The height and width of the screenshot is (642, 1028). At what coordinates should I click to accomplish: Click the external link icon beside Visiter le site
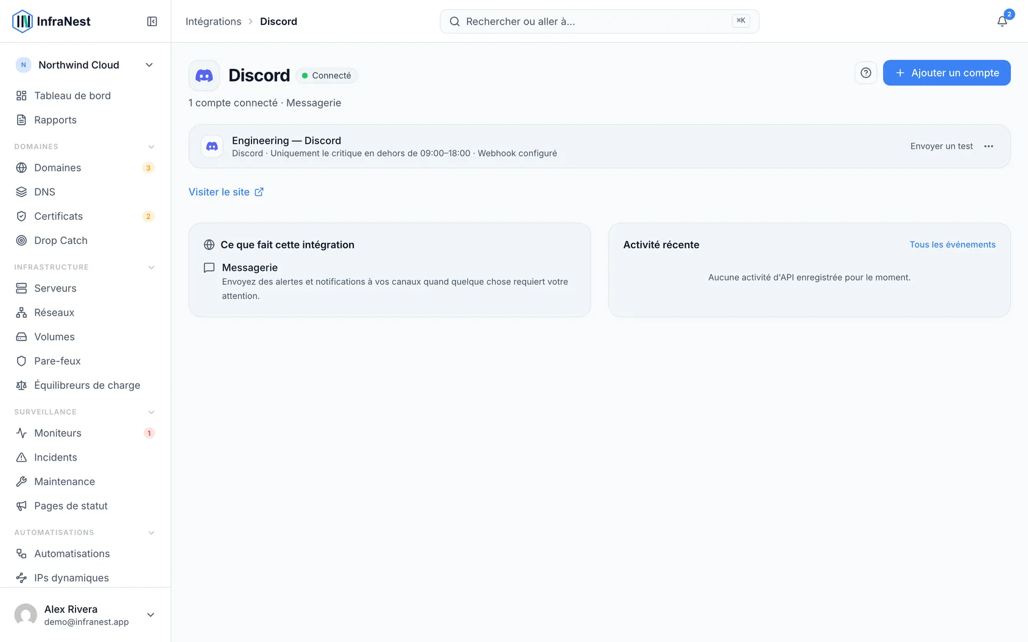259,192
